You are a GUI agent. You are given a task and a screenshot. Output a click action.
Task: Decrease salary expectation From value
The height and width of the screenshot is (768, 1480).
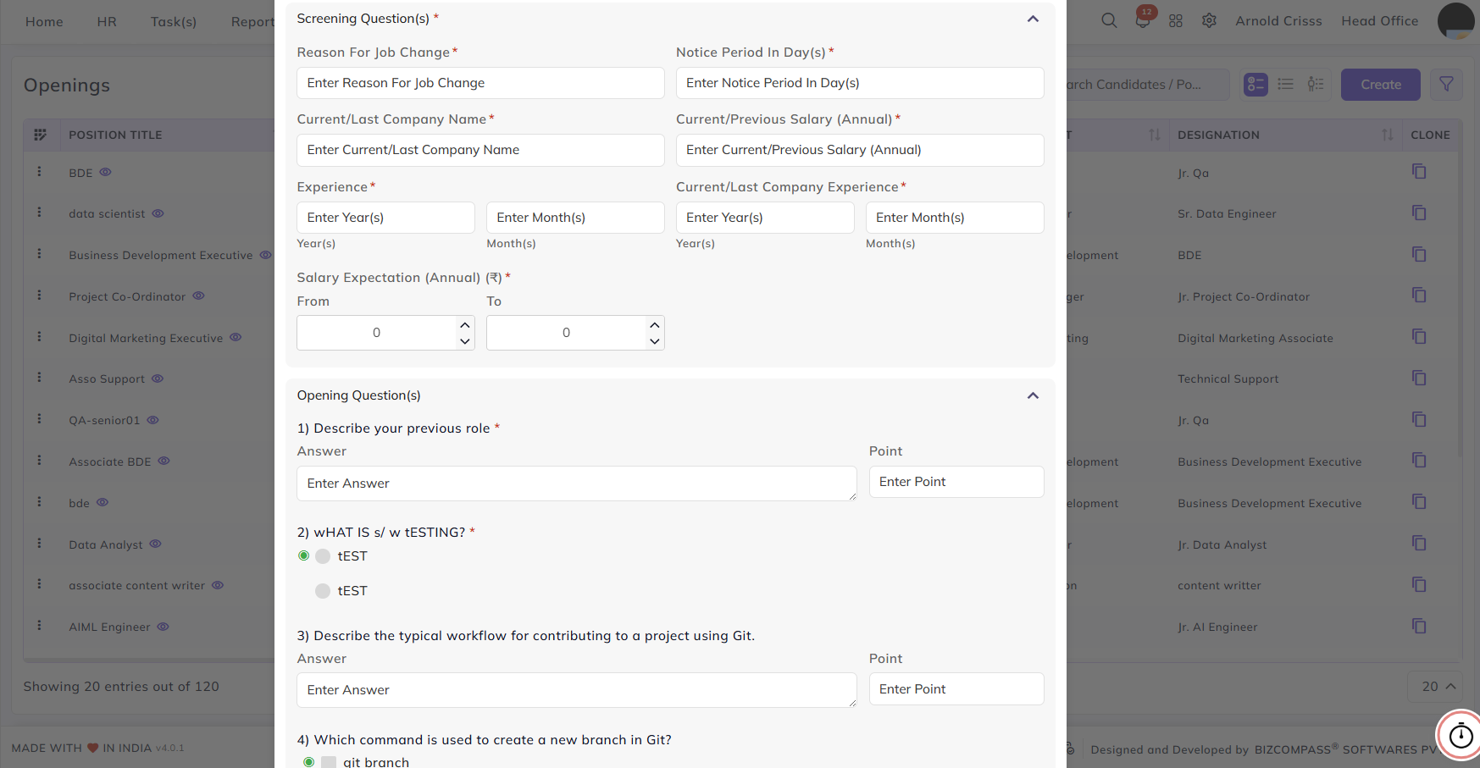(x=464, y=341)
